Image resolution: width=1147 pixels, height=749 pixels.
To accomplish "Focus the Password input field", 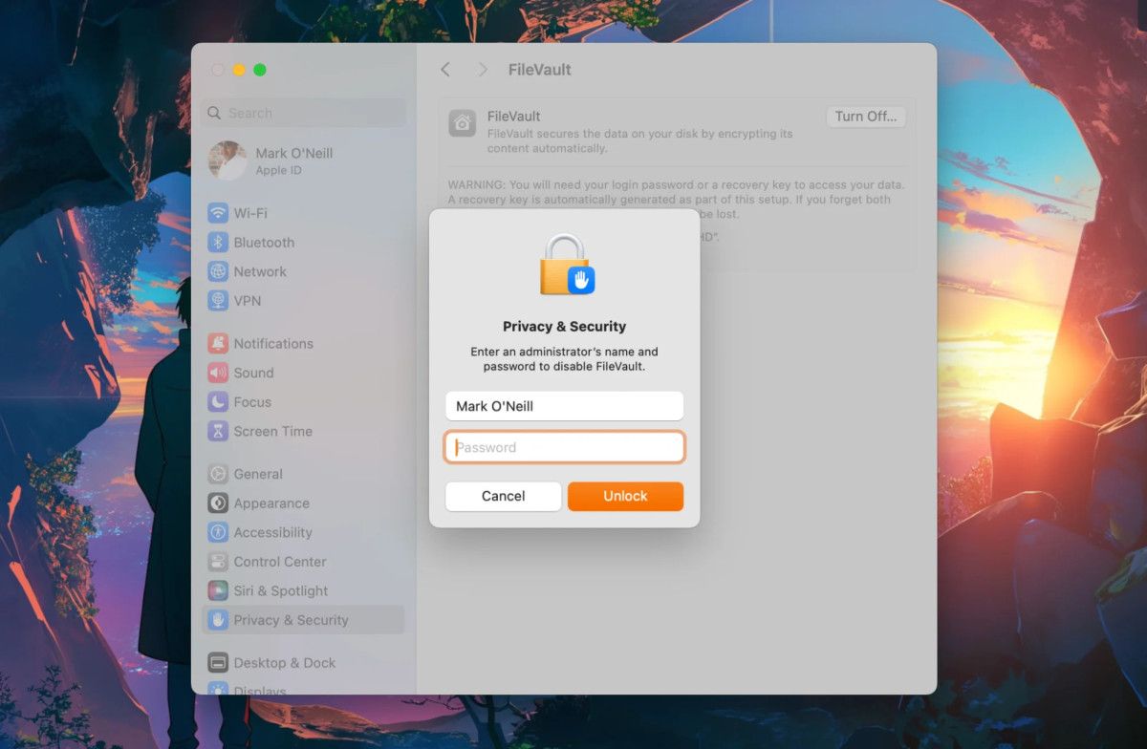I will click(564, 447).
